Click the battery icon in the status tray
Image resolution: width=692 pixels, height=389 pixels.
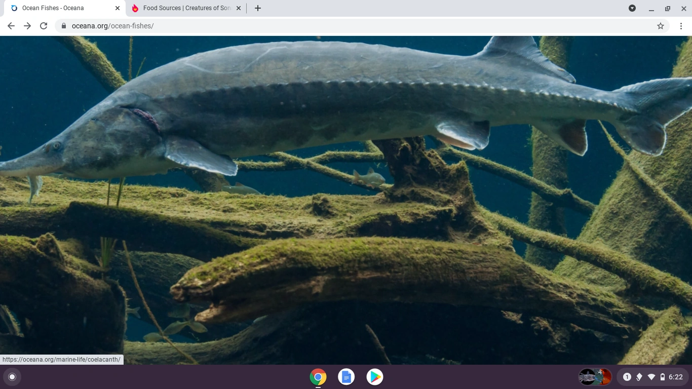662,377
